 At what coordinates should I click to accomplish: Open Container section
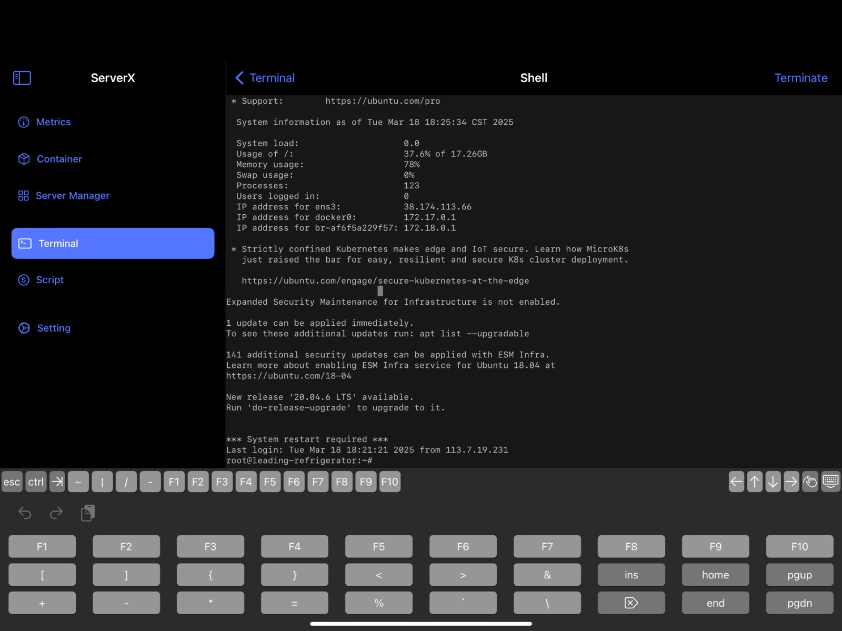coord(50,159)
